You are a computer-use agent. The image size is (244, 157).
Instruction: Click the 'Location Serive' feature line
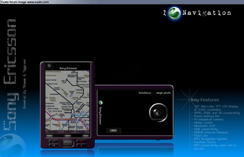[x=205, y=142]
